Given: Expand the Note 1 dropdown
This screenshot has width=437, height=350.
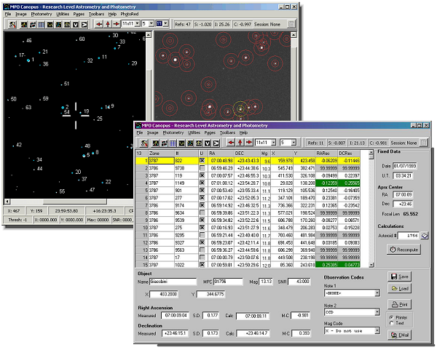Looking at the screenshot, I should [377, 293].
